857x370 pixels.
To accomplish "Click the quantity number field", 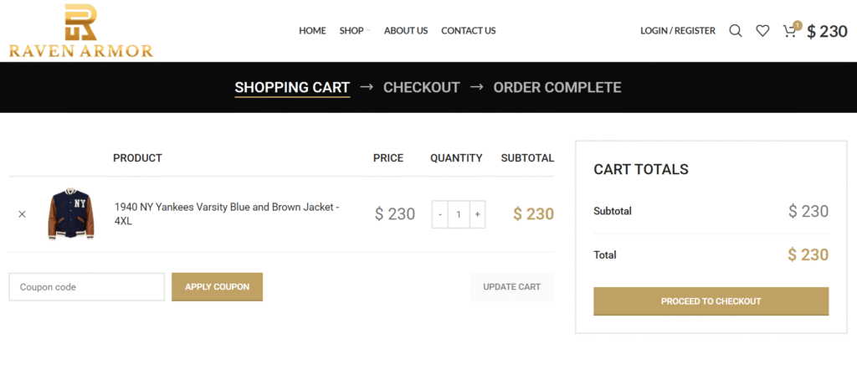I will [459, 214].
